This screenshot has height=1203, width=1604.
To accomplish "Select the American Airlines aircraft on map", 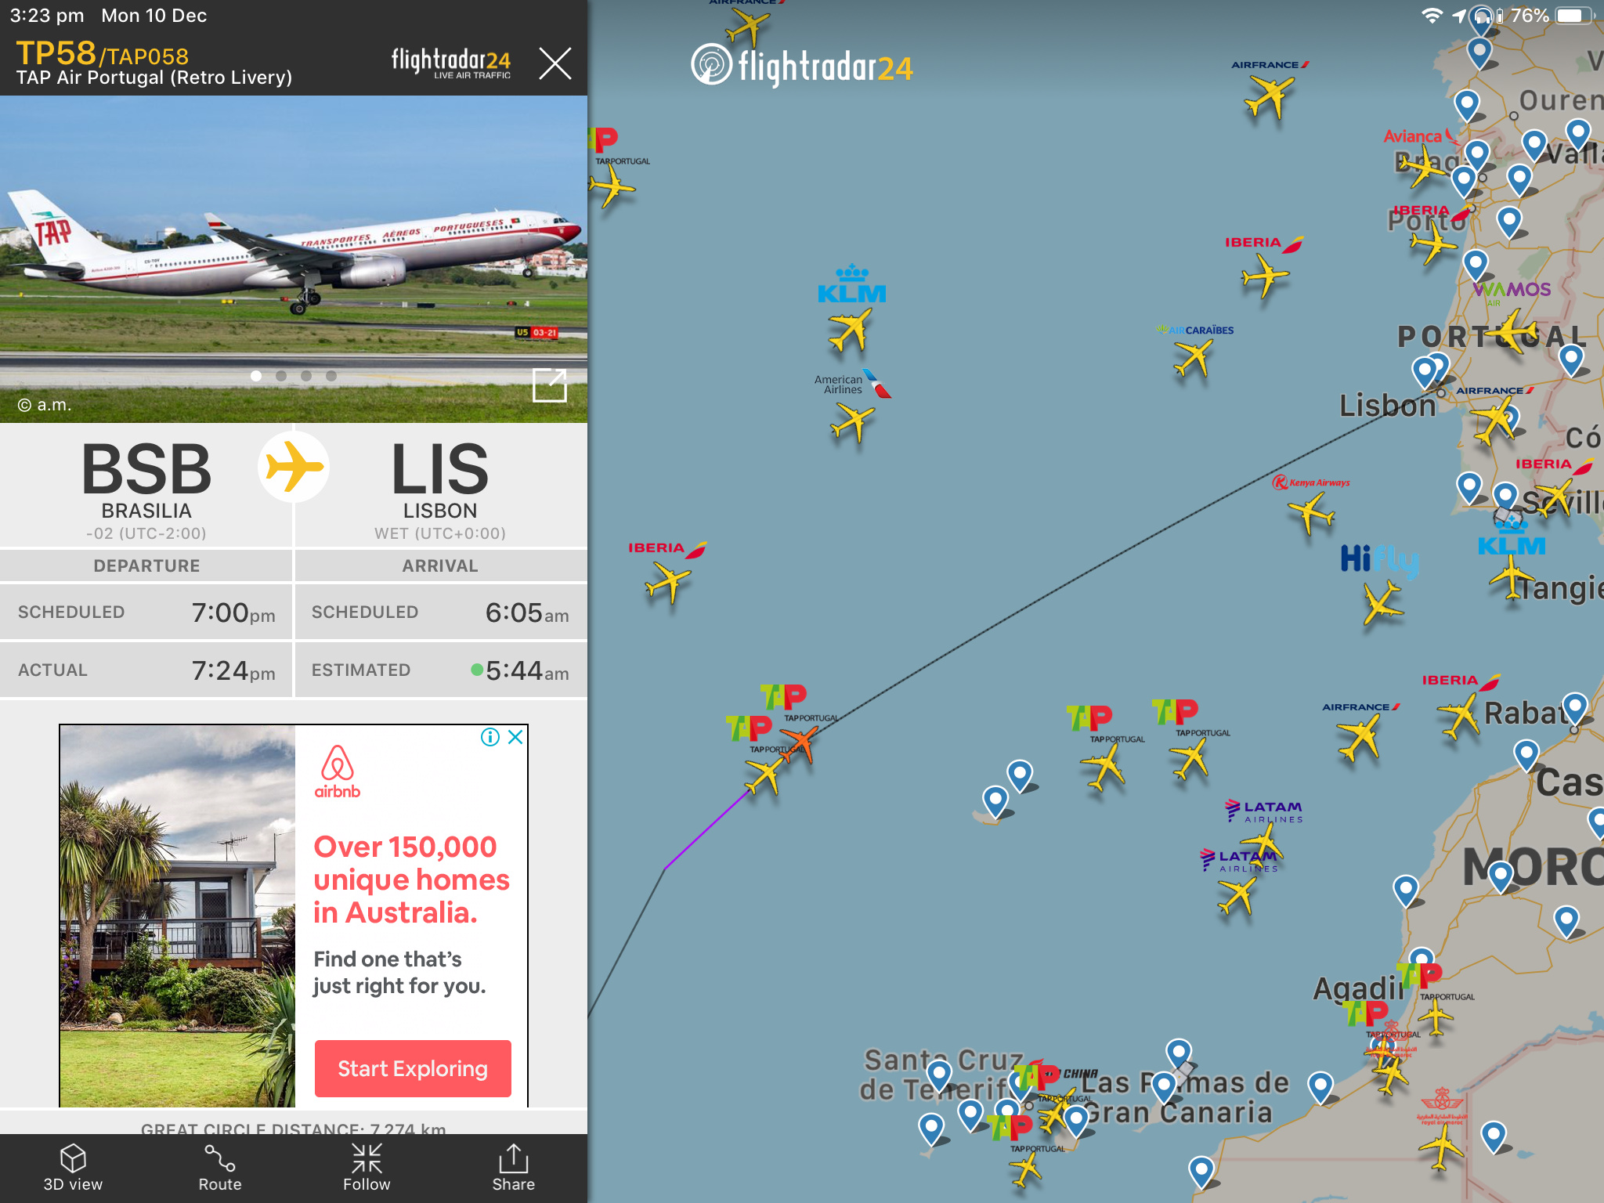I will tap(852, 424).
